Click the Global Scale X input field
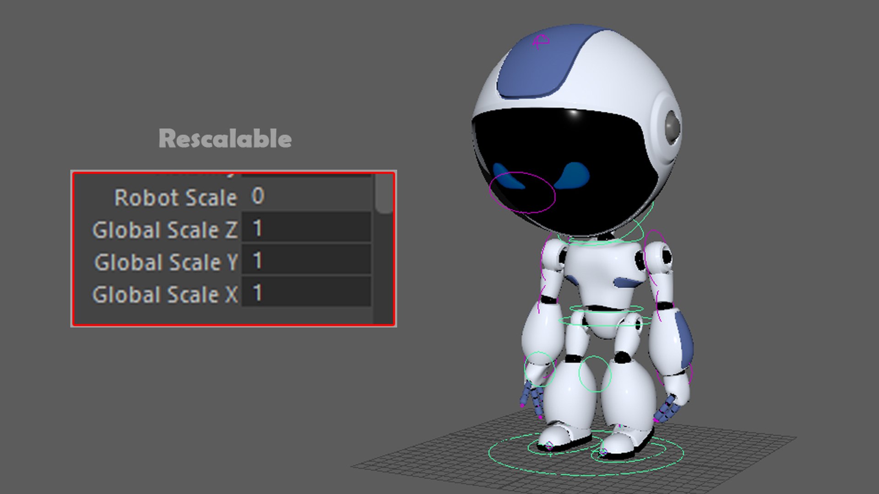This screenshot has width=879, height=494. pyautogui.click(x=306, y=292)
